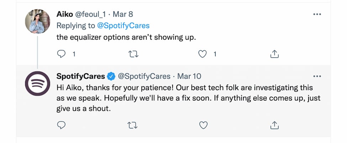Open more options on Aiko's tweet
Viewport: 347px width, 143px height.
[x=317, y=14]
